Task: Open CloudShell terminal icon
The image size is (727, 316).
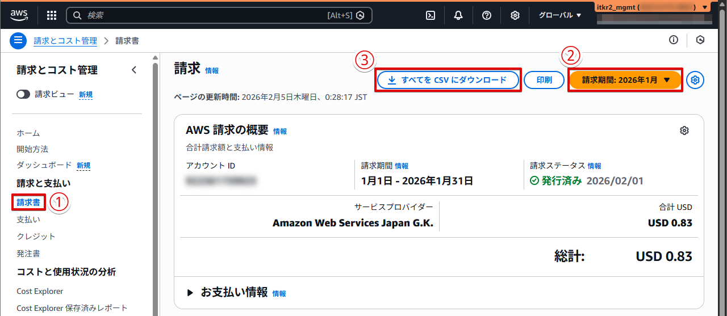Action: tap(431, 15)
